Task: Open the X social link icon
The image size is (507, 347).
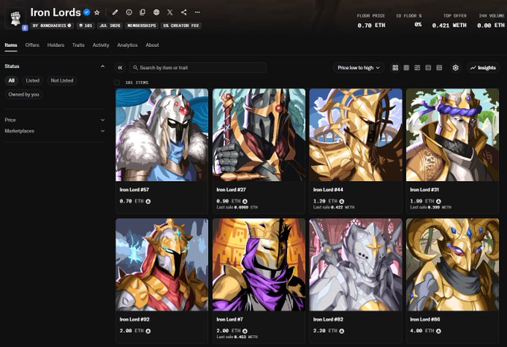Action: pos(170,12)
